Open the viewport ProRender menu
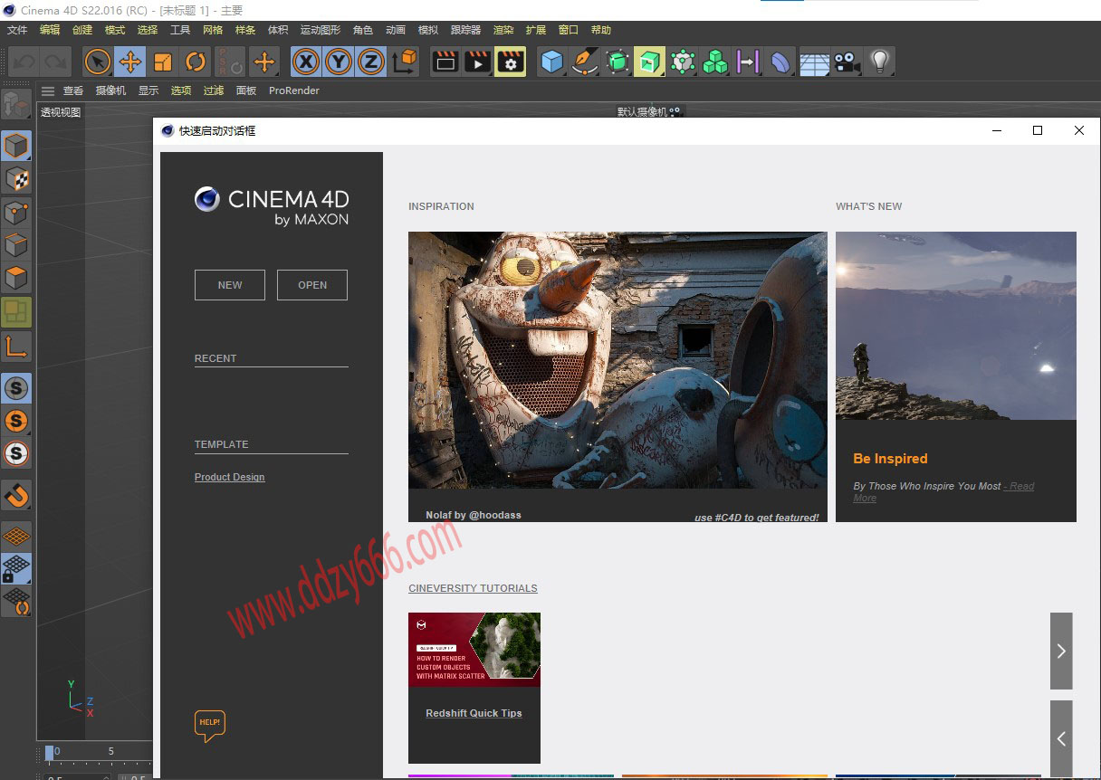This screenshot has height=780, width=1101. click(x=294, y=90)
